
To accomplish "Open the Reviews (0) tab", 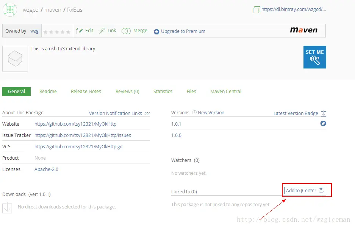I will point(127,91).
